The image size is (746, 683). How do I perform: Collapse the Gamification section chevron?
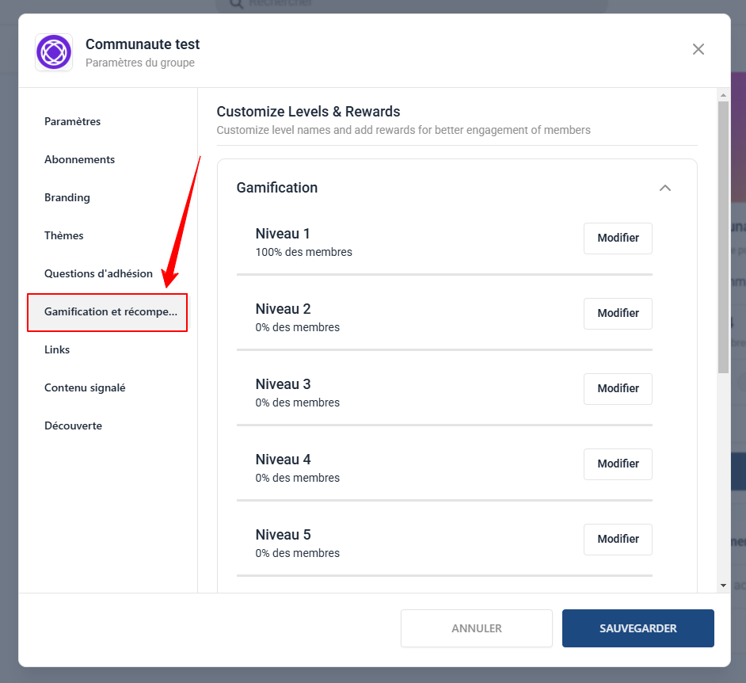(664, 188)
